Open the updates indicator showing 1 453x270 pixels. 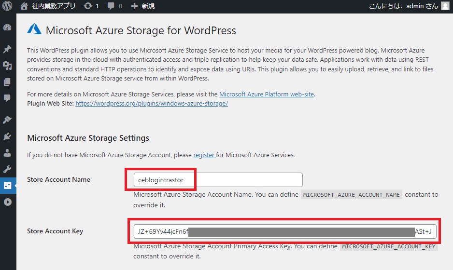pos(91,6)
